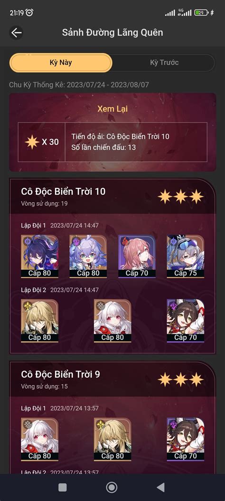Click the three stars of Cô Độc Biển Trời 10
225x501 pixels.
[181, 196]
